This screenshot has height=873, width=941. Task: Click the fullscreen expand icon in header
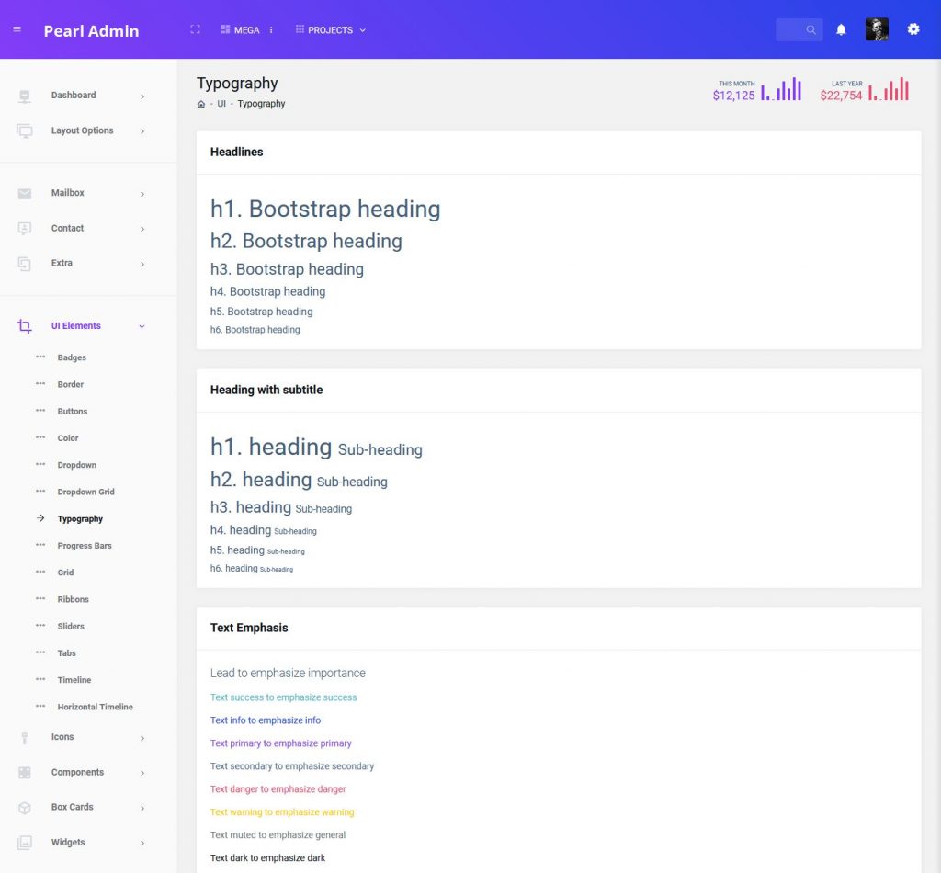click(195, 28)
